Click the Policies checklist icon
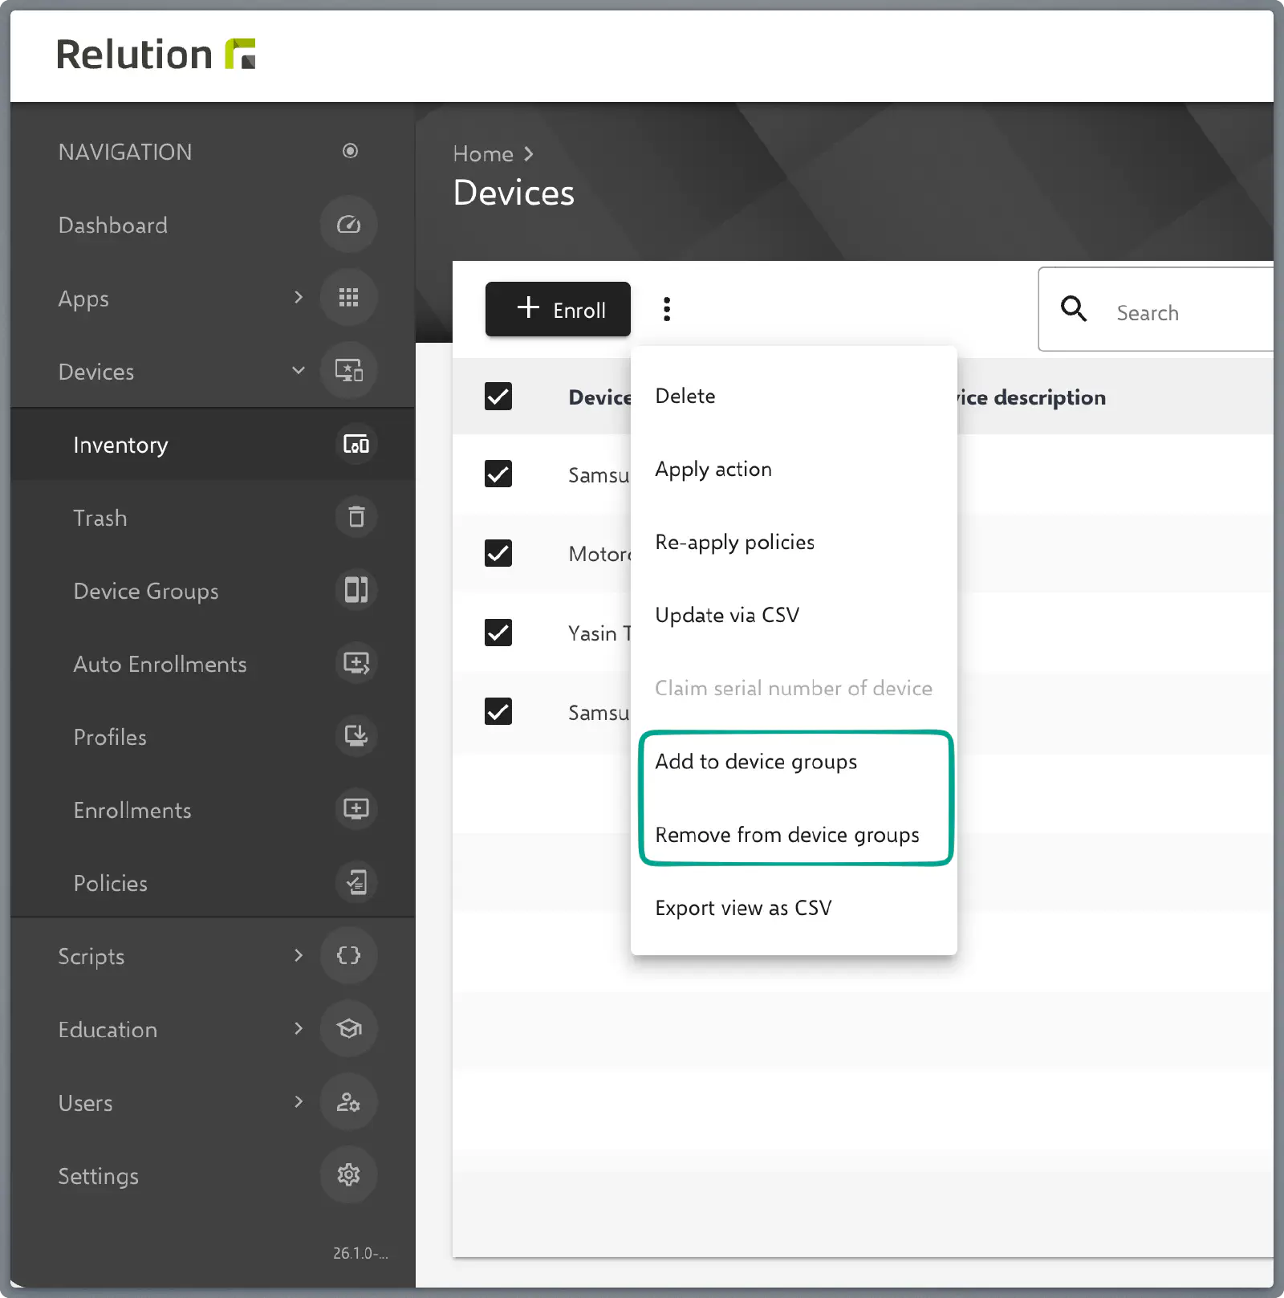 (356, 883)
